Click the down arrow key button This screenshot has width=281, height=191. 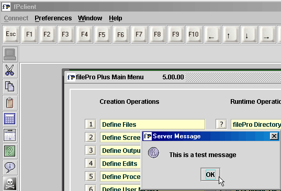249,34
